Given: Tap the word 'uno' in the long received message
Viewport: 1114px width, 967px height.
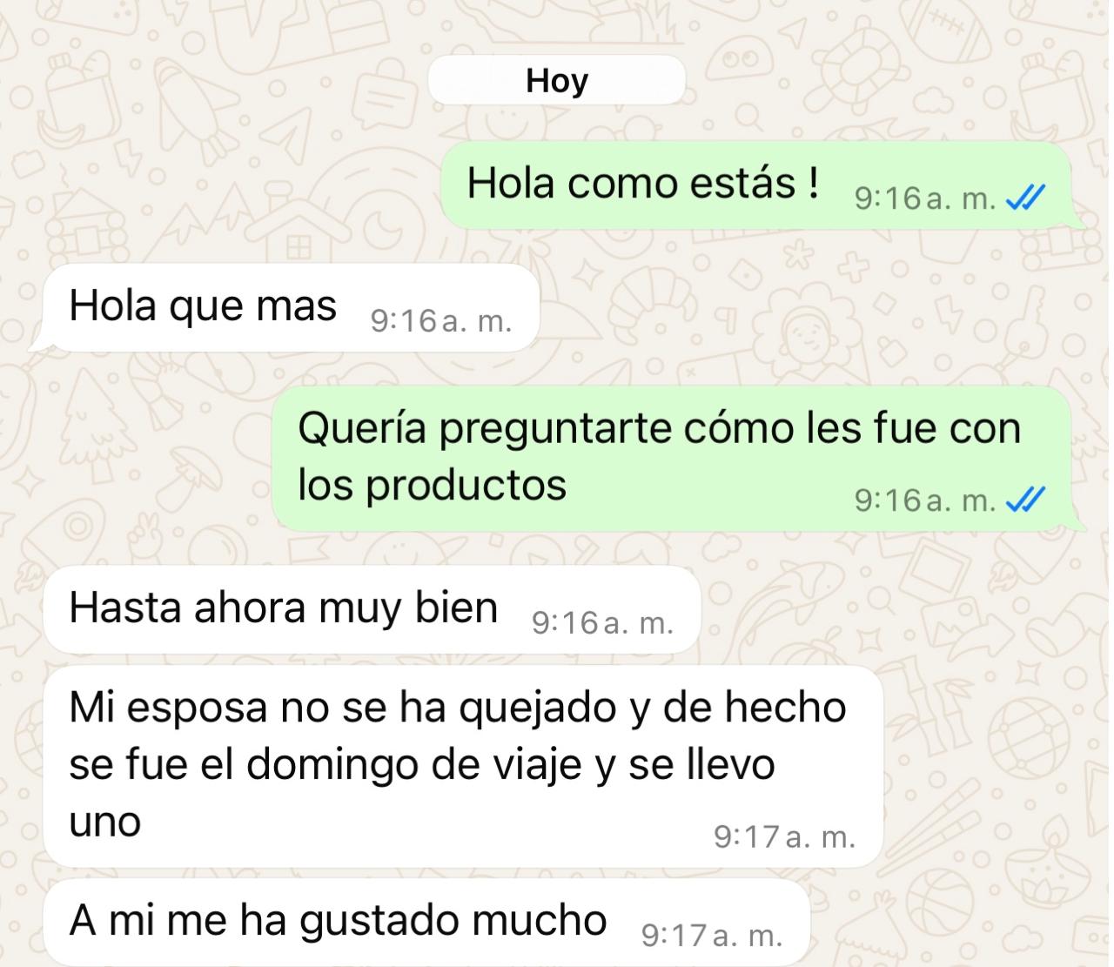Looking at the screenshot, I should point(105,823).
